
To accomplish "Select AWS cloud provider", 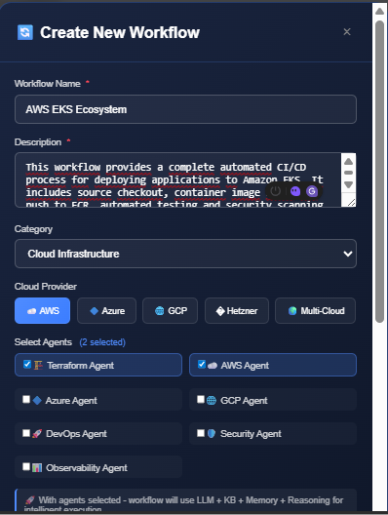I will pyautogui.click(x=42, y=311).
